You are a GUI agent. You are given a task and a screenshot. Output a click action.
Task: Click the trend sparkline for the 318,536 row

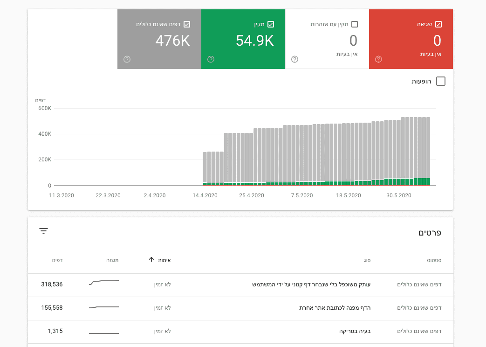(x=104, y=282)
